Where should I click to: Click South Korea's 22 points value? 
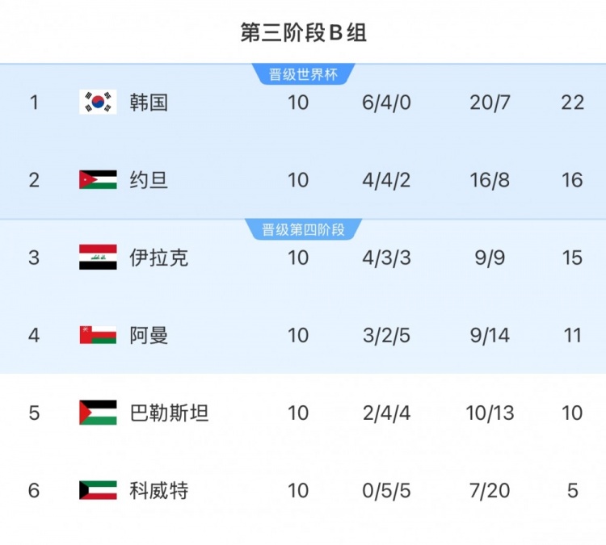point(572,103)
